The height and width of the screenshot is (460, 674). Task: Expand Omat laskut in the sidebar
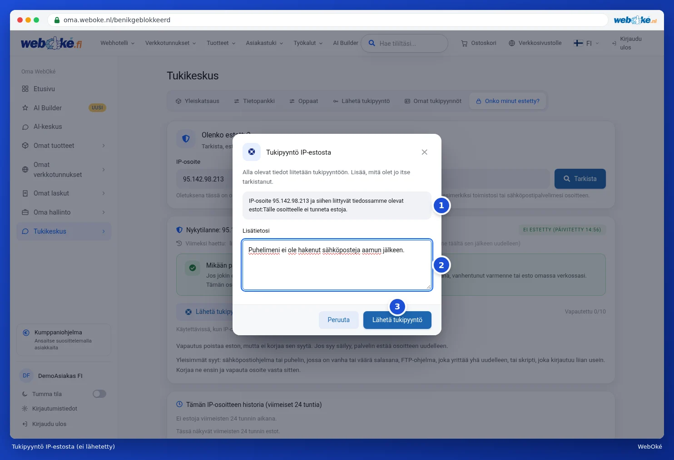point(64,193)
